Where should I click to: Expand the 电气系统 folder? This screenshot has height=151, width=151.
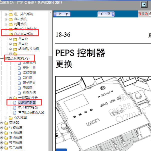click(x=1, y=148)
